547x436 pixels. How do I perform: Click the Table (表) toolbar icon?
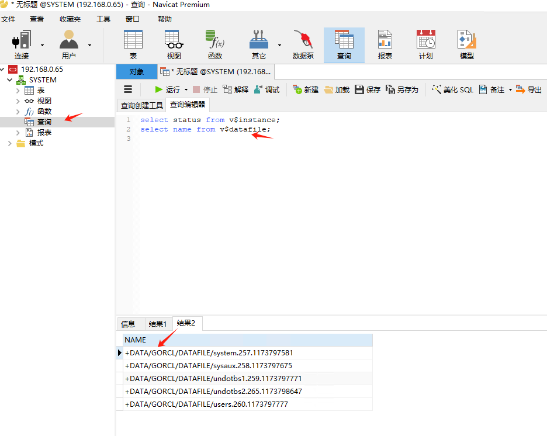[x=133, y=39]
